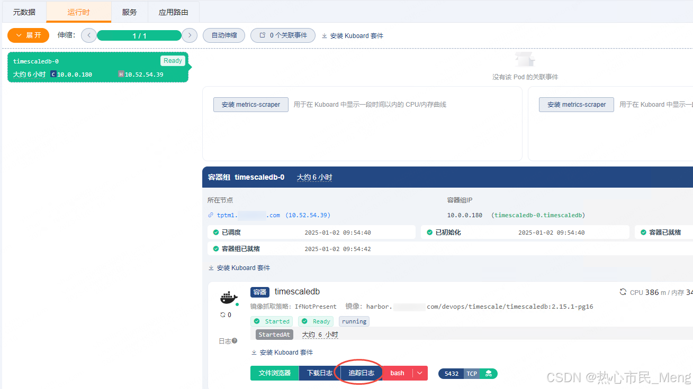Viewport: 693px width, 389px height.
Task: Click the pod hostname timescaledb-0.timescaledb
Action: coord(538,215)
